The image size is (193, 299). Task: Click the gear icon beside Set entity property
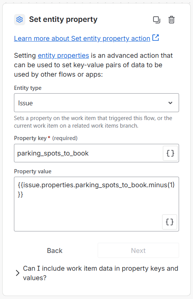coord(20,20)
